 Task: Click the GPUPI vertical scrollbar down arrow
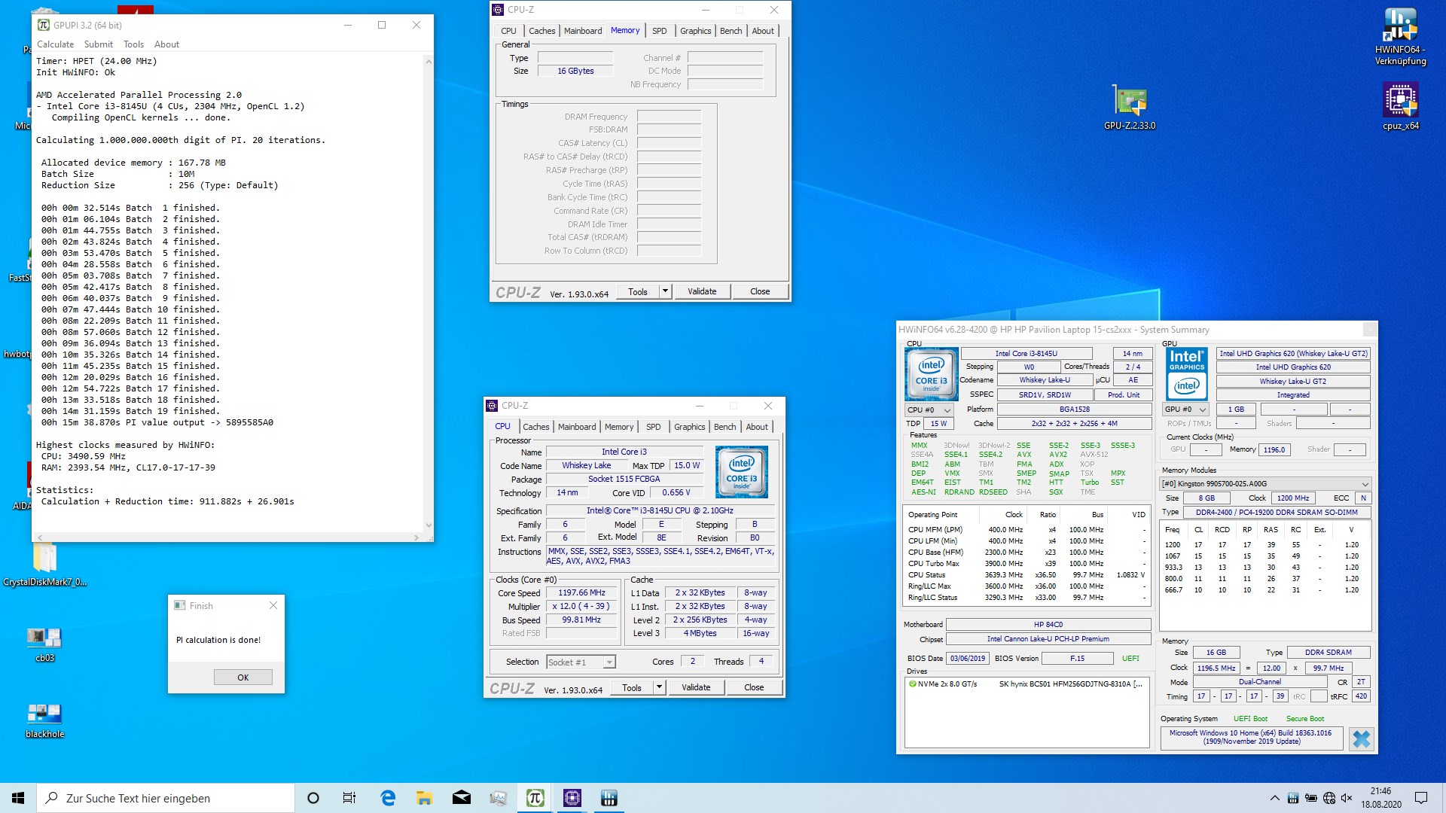[x=429, y=525]
